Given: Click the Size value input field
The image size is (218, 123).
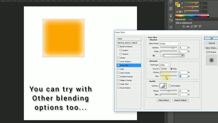Looking at the screenshot, I should tap(183, 76).
